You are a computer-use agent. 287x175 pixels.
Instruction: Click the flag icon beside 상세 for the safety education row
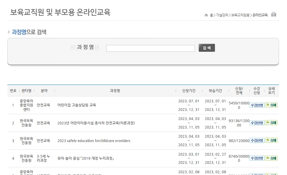[268, 141]
